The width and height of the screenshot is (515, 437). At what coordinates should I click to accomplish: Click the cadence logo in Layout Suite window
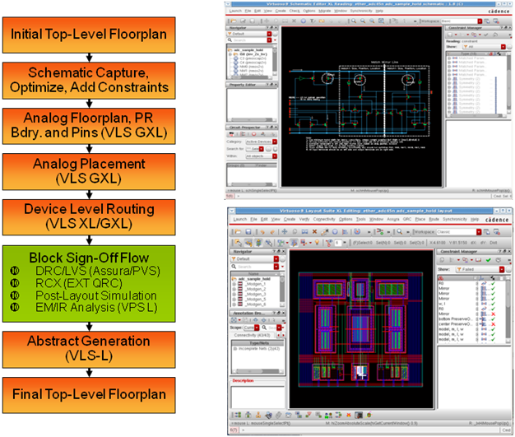tap(497, 220)
